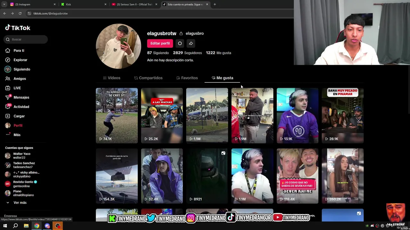
Task: Click the Editar perfil button
Action: click(160, 43)
